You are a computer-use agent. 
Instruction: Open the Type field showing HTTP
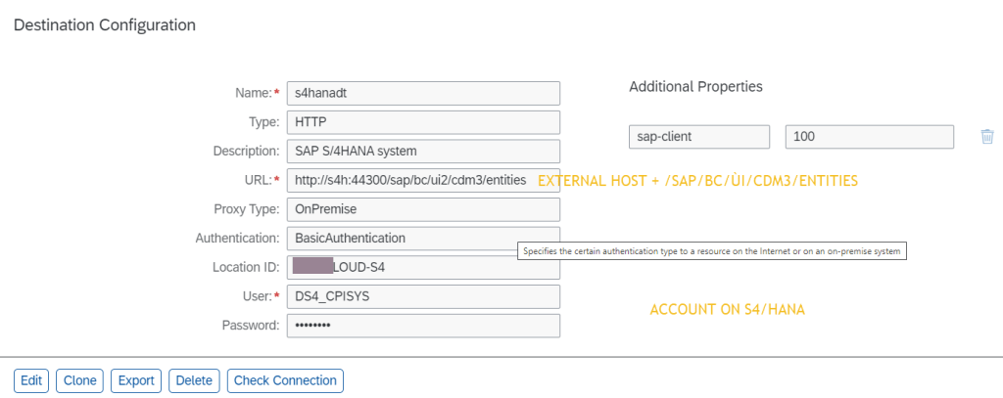(422, 122)
